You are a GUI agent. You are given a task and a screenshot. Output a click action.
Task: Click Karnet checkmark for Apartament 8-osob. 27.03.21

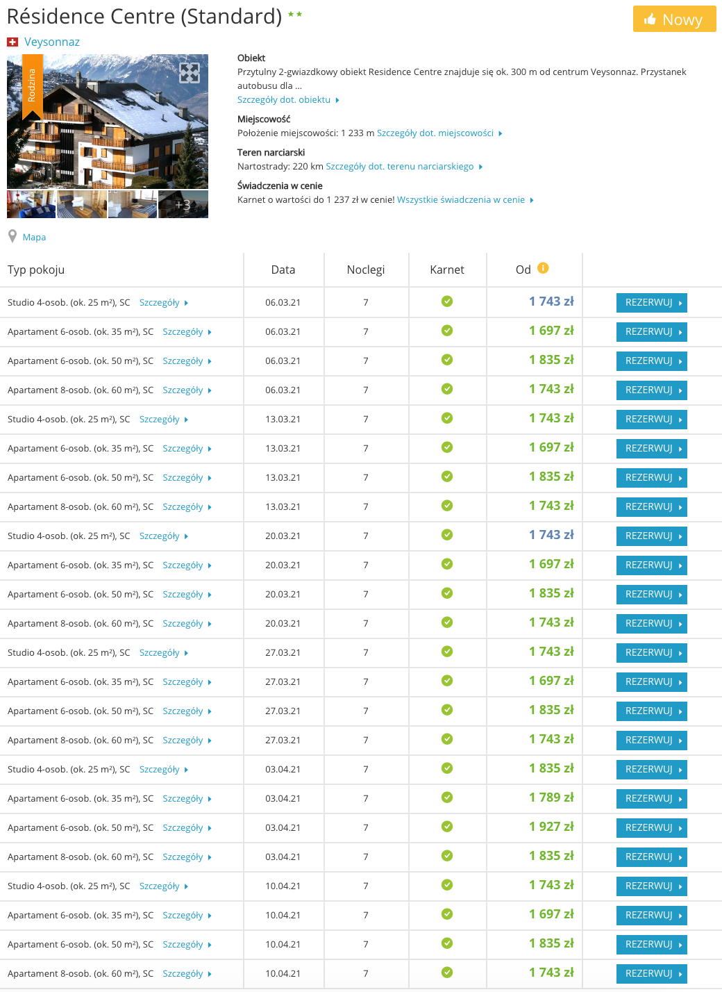[447, 739]
